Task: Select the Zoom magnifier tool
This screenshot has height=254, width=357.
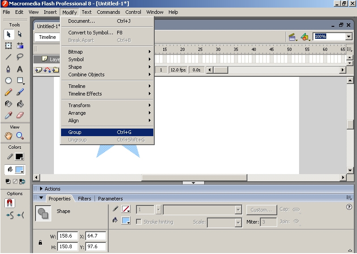Action: [20, 136]
